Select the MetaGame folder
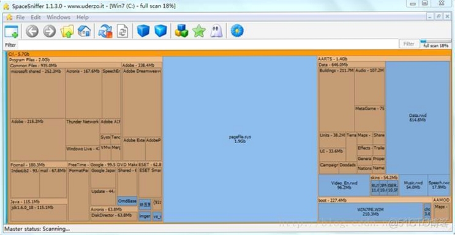The height and width of the screenshot is (235, 455). point(370,119)
